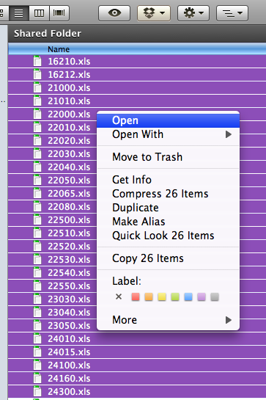Click the 22510.xls file icon
Image resolution: width=266 pixels, height=400 pixels.
(37, 233)
